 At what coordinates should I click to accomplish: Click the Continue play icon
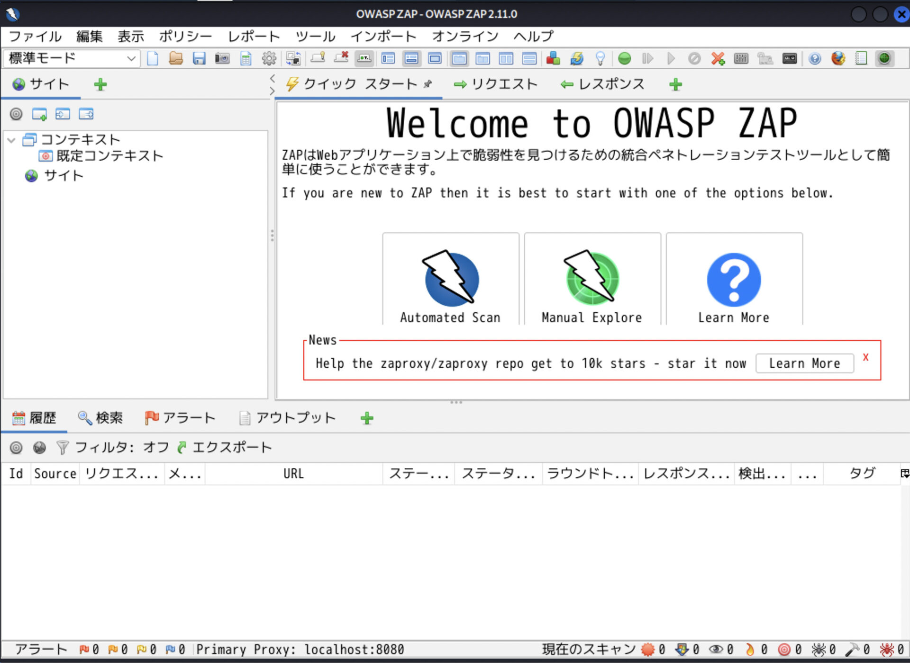[671, 58]
